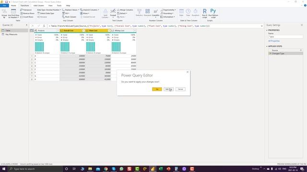Open the Projects column filter dropdown
Viewport: 307px width, 172px height.
pyautogui.click(x=58, y=31)
